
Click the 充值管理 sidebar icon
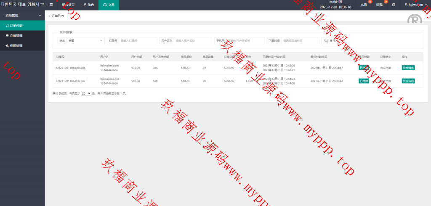pos(7,36)
